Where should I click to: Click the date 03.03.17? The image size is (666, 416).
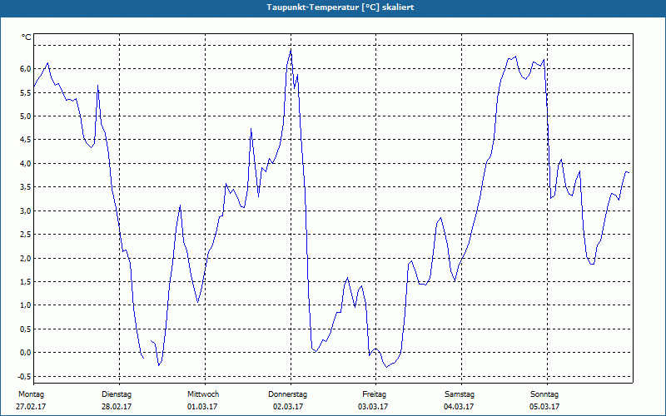373,407
